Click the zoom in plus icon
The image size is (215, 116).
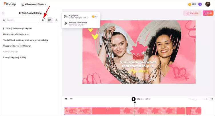click(206, 99)
